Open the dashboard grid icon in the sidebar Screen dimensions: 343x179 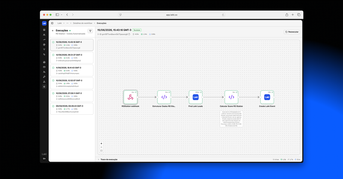pos(44,30)
